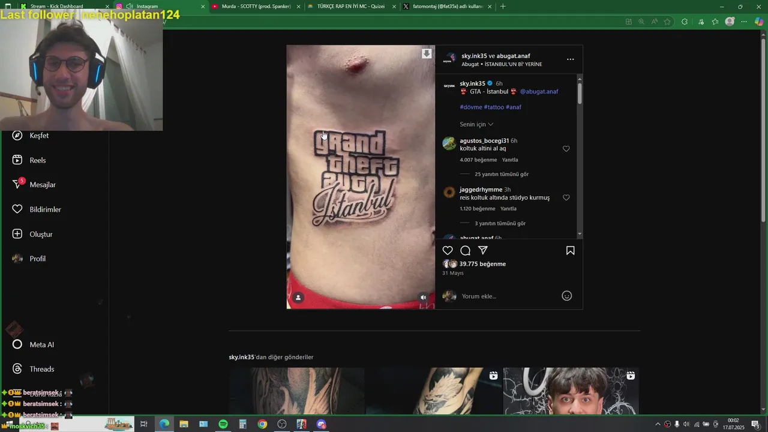Open Mesajlar (Messages) in the sidebar
Viewport: 768px width, 432px height.
(34, 185)
